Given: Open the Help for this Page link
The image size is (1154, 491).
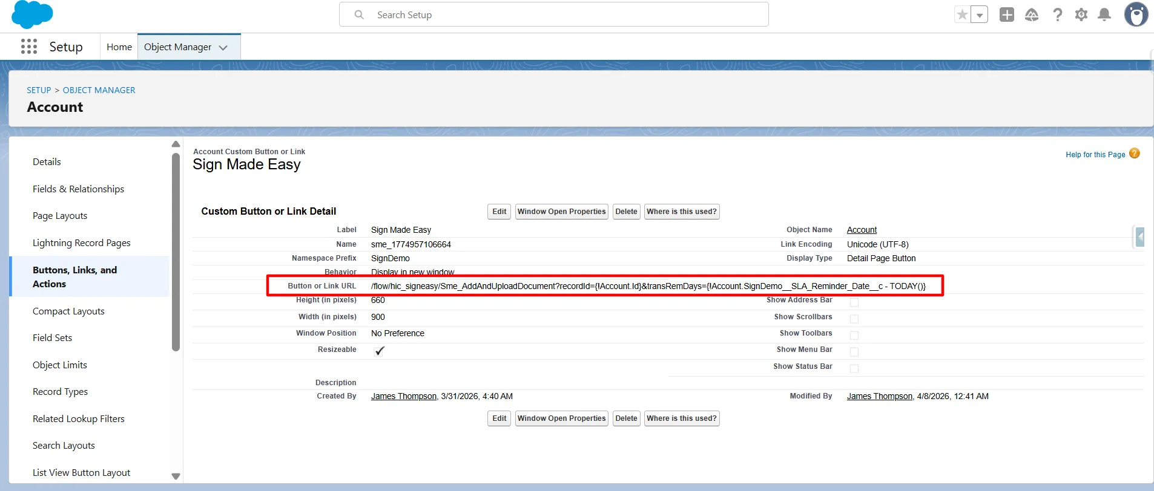Looking at the screenshot, I should 1095,155.
